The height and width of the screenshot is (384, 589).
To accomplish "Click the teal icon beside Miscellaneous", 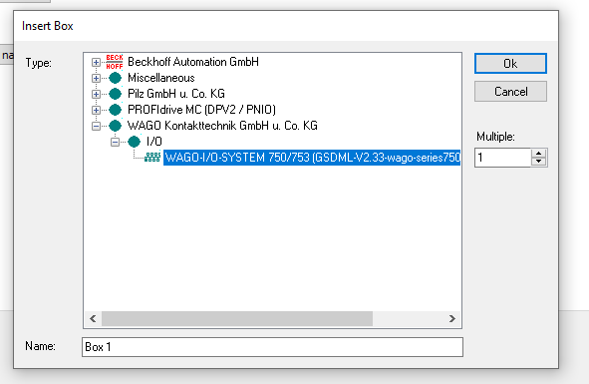I will tap(115, 78).
